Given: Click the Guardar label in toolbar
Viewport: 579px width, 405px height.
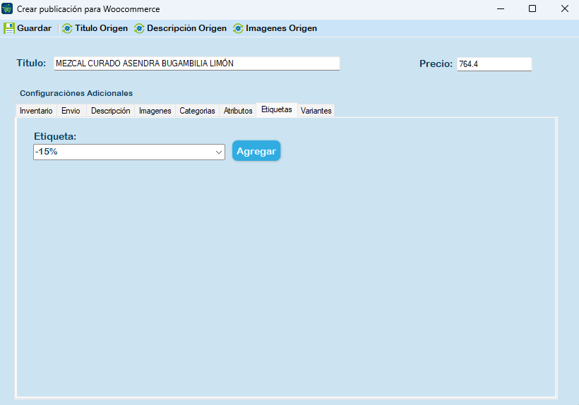Looking at the screenshot, I should (34, 28).
